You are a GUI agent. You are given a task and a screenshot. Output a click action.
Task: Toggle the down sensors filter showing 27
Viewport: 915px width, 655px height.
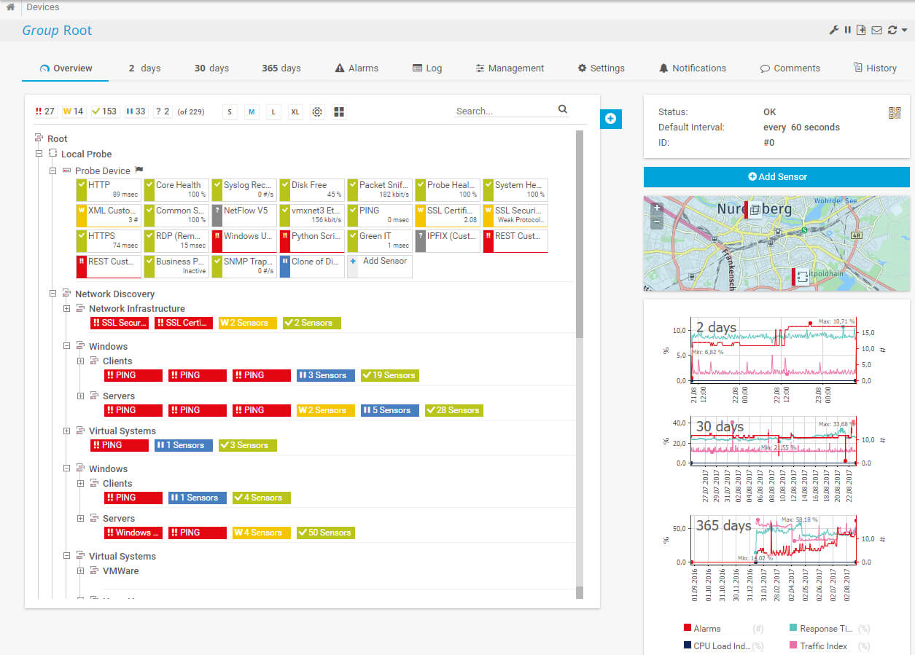click(x=45, y=111)
